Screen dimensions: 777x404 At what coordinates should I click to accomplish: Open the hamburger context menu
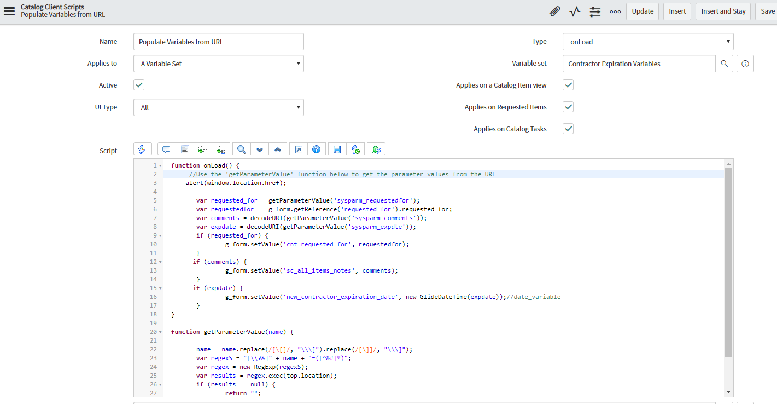9,11
